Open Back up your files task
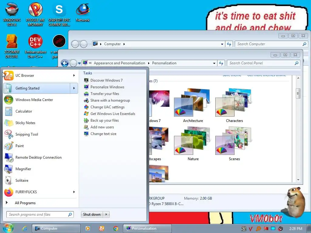The image size is (311, 233). click(x=101, y=120)
